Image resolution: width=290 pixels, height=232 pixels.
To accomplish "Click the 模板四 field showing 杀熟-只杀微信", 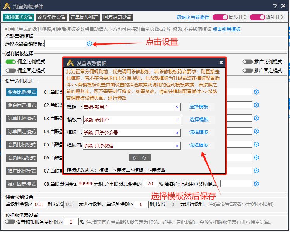I will tap(132, 146).
